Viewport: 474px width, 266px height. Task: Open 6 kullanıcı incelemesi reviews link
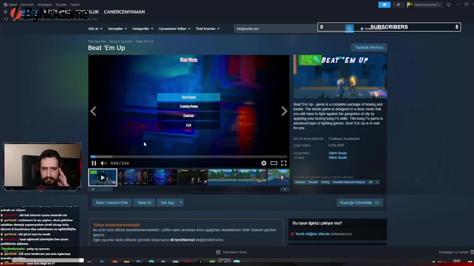[344, 139]
